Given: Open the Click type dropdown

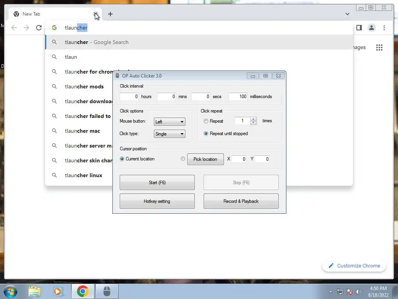Looking at the screenshot, I should (x=169, y=134).
